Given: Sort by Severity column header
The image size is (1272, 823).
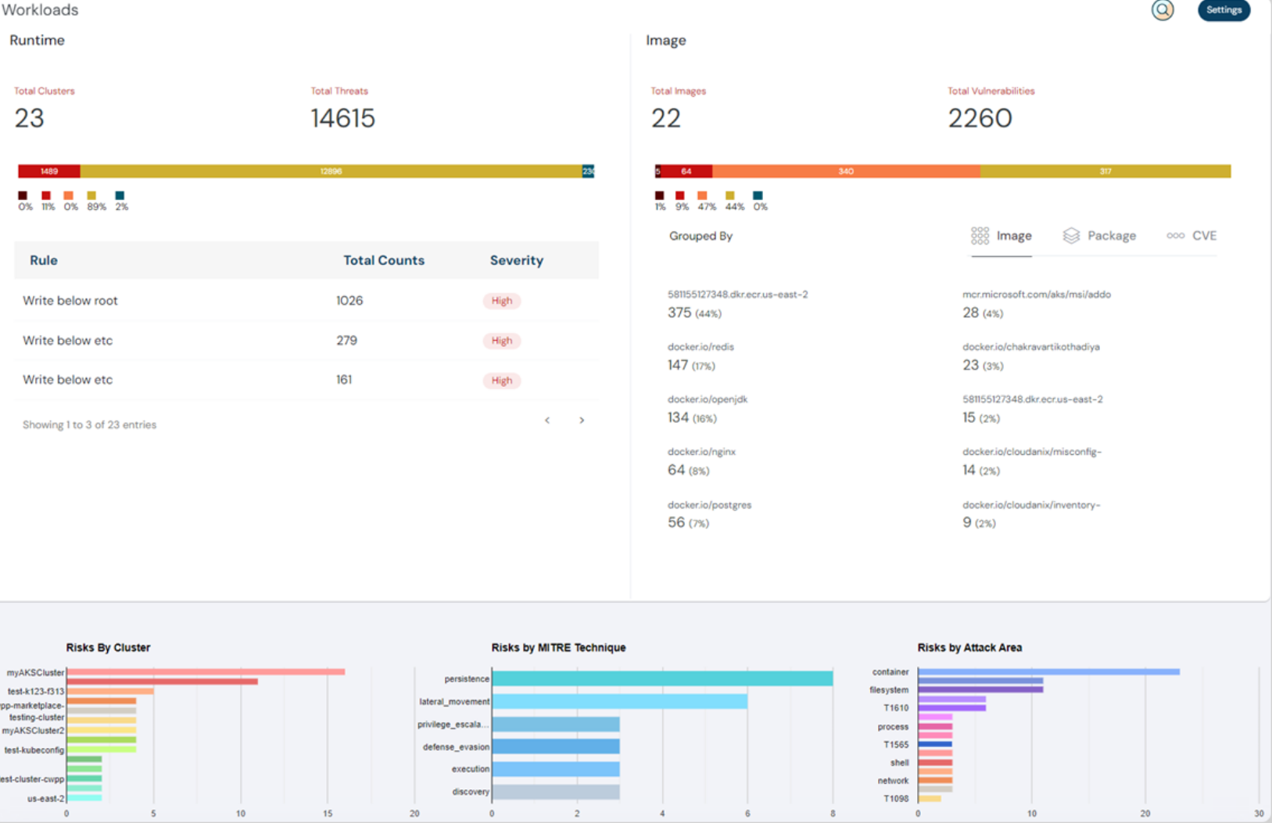Looking at the screenshot, I should click(516, 260).
